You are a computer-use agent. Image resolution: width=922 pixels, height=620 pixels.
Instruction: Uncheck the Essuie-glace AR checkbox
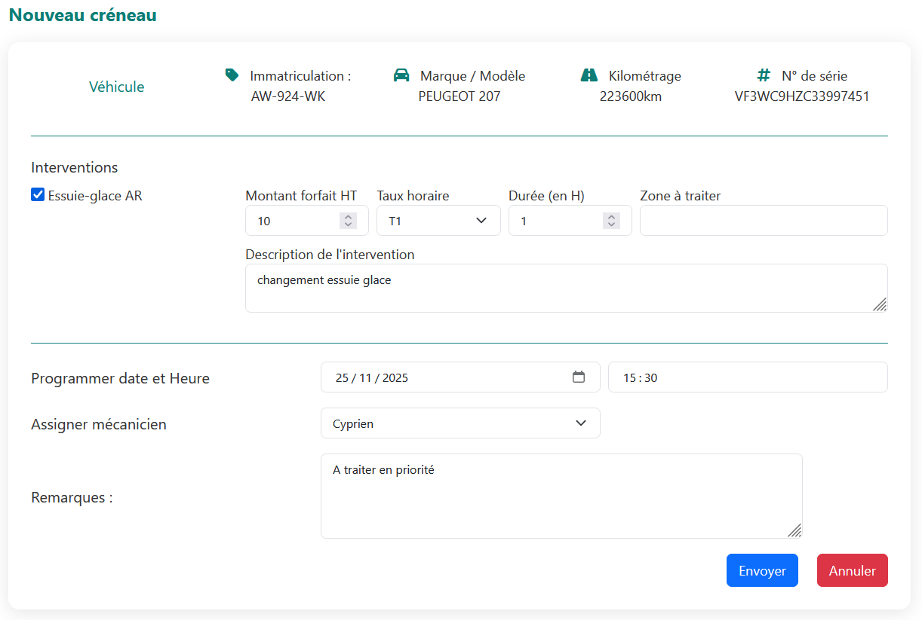(x=38, y=195)
